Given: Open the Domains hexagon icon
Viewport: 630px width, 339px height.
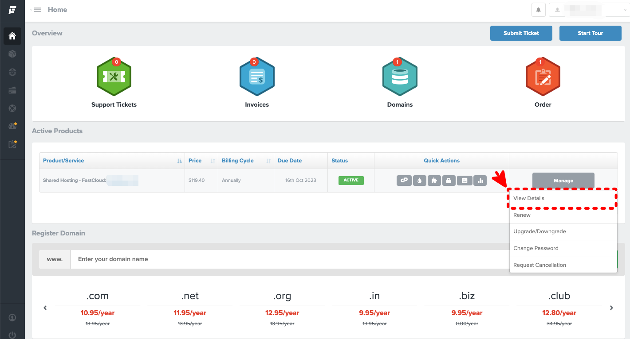Looking at the screenshot, I should pyautogui.click(x=400, y=77).
